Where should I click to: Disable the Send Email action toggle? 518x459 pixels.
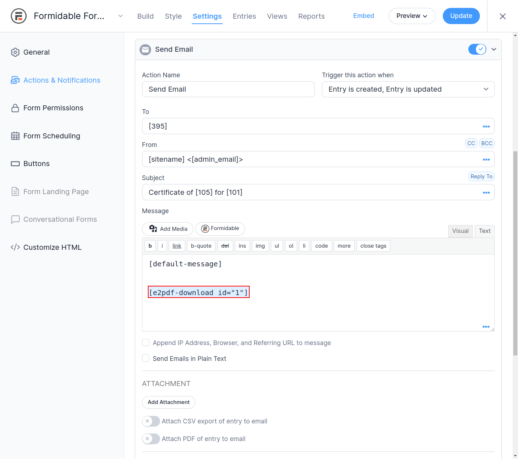477,49
